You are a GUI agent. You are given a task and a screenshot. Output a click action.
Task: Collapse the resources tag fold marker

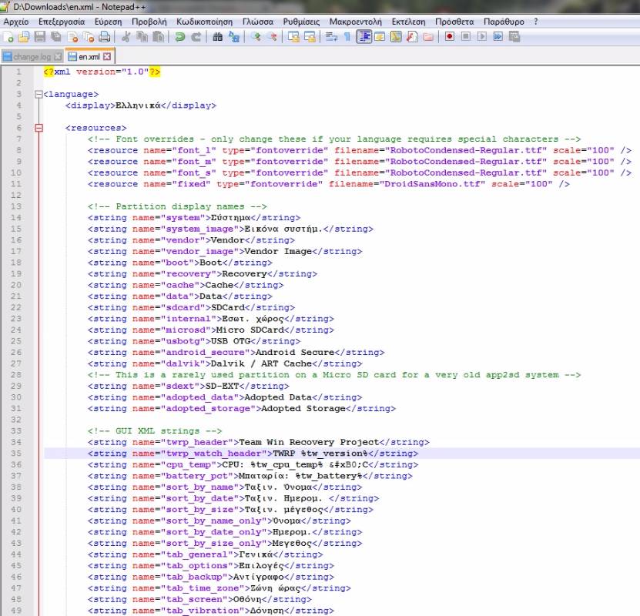tap(38, 128)
